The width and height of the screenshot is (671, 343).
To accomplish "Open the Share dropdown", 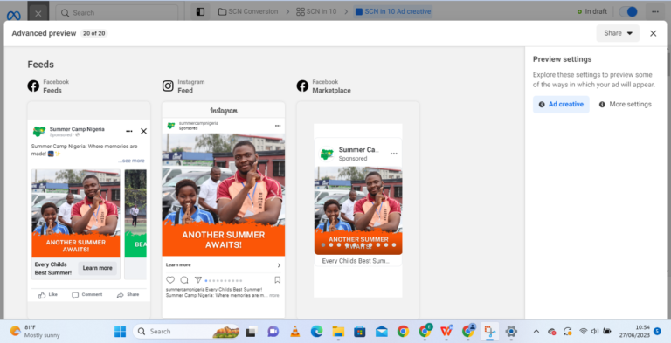I will click(618, 33).
